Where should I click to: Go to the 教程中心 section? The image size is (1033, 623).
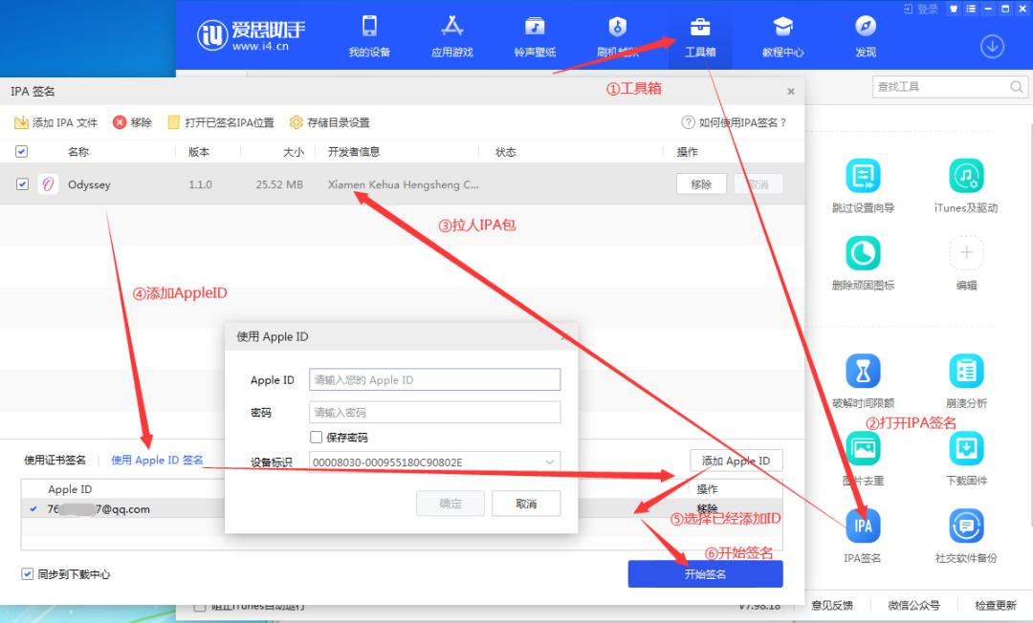782,36
